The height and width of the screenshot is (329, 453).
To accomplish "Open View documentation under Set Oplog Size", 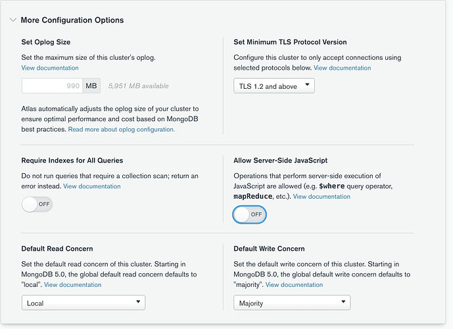I will (x=50, y=68).
